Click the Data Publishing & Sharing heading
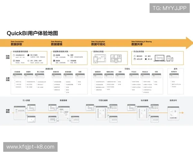 [142, 43]
